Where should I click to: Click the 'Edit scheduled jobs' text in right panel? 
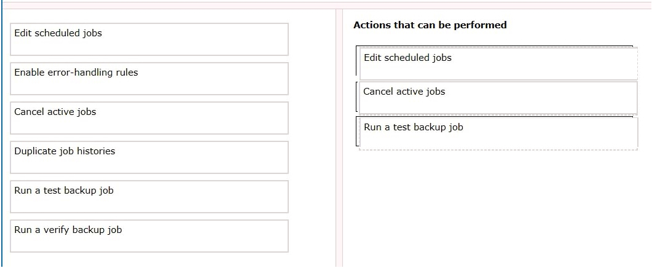point(408,58)
